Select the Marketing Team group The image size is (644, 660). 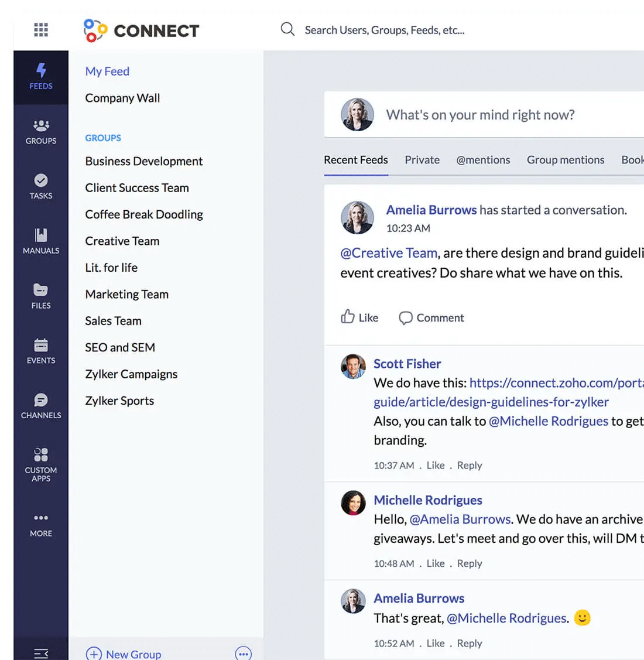pyautogui.click(x=127, y=294)
